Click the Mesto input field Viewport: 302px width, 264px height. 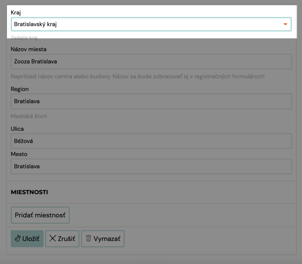point(151,166)
